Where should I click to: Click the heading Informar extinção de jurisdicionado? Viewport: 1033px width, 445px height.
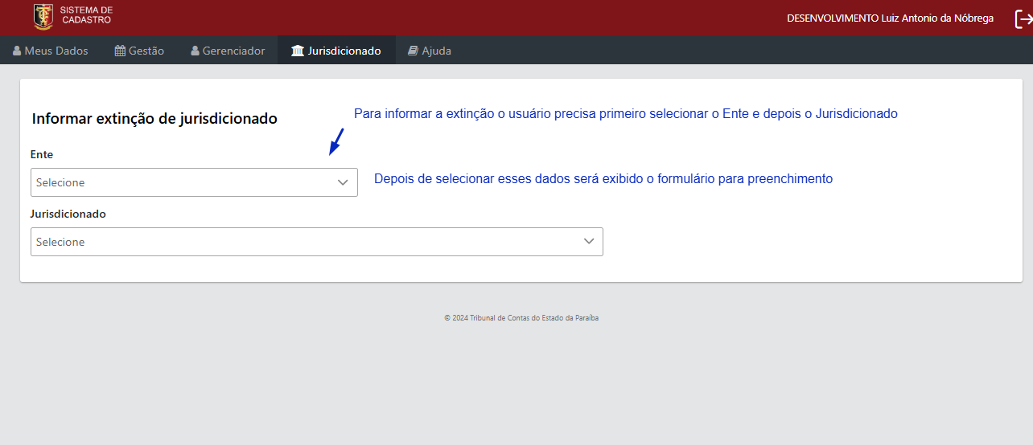154,118
